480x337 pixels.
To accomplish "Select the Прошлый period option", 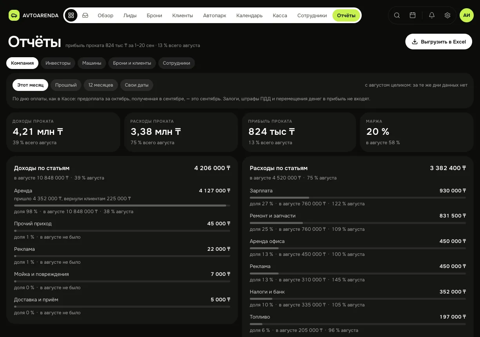I will 66,85.
